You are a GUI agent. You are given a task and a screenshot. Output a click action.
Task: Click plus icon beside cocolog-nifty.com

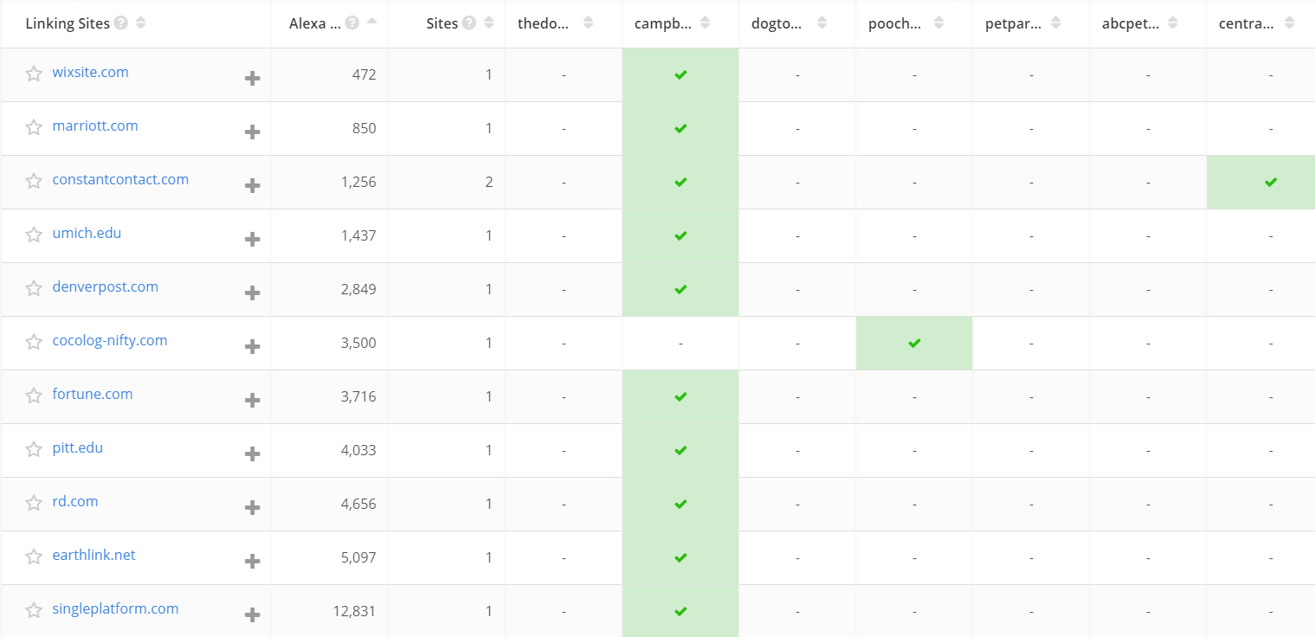[x=252, y=346]
